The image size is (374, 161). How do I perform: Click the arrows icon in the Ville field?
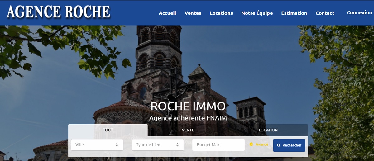pos(117,145)
